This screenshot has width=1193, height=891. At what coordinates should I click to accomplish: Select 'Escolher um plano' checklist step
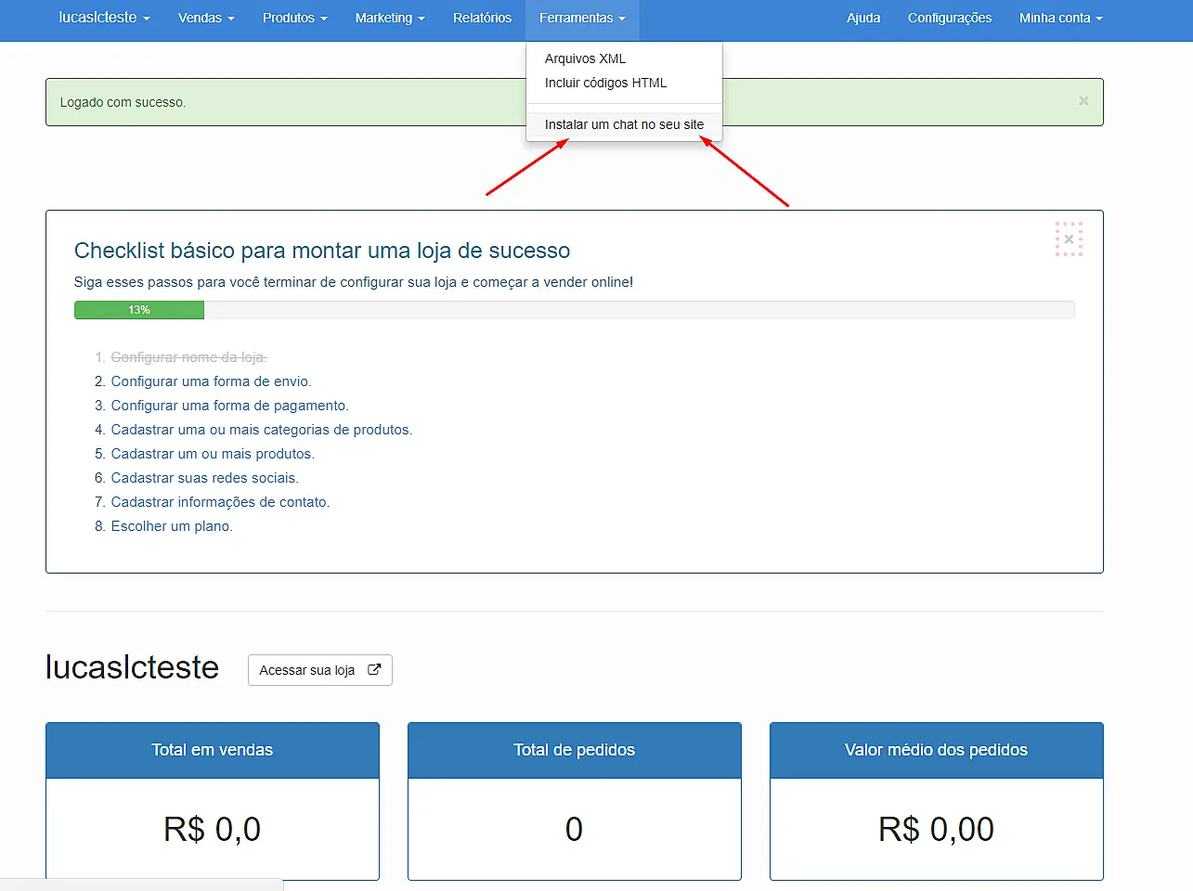click(x=173, y=525)
